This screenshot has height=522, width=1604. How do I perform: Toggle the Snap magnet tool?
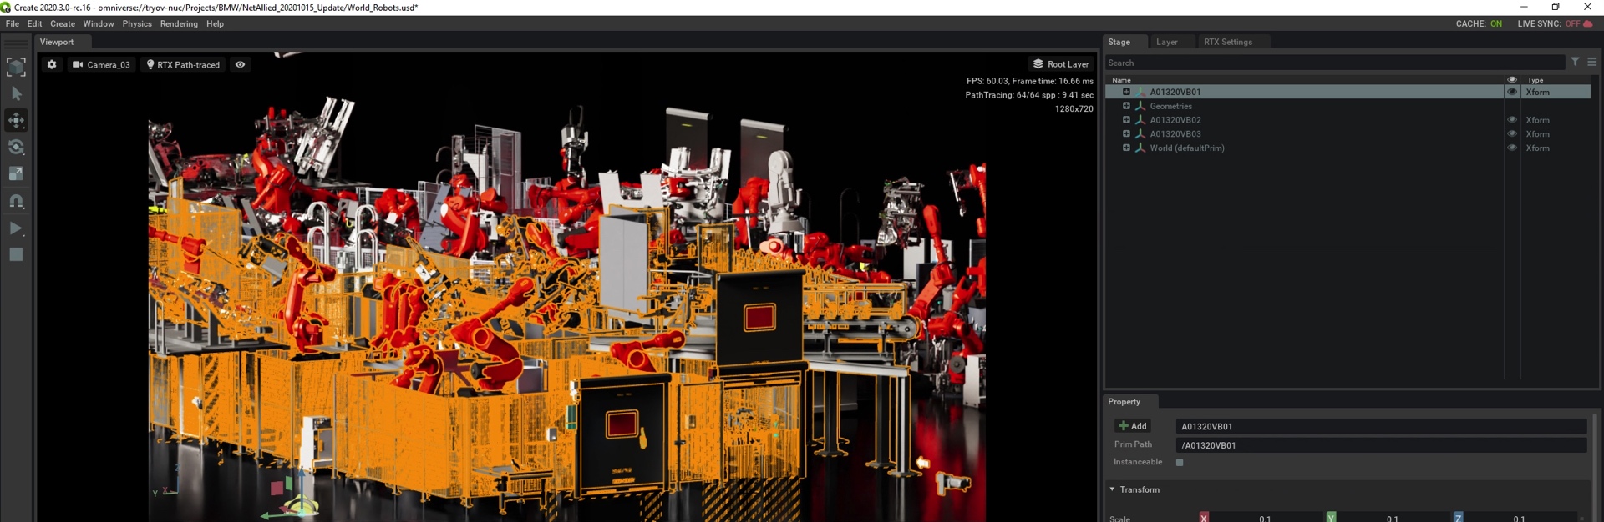tap(16, 201)
